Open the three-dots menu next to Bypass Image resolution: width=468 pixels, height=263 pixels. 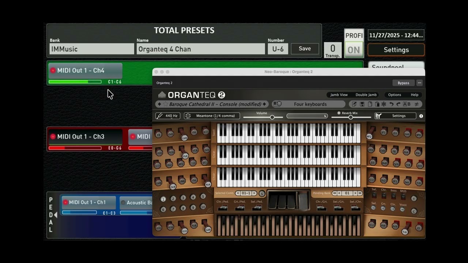(419, 83)
